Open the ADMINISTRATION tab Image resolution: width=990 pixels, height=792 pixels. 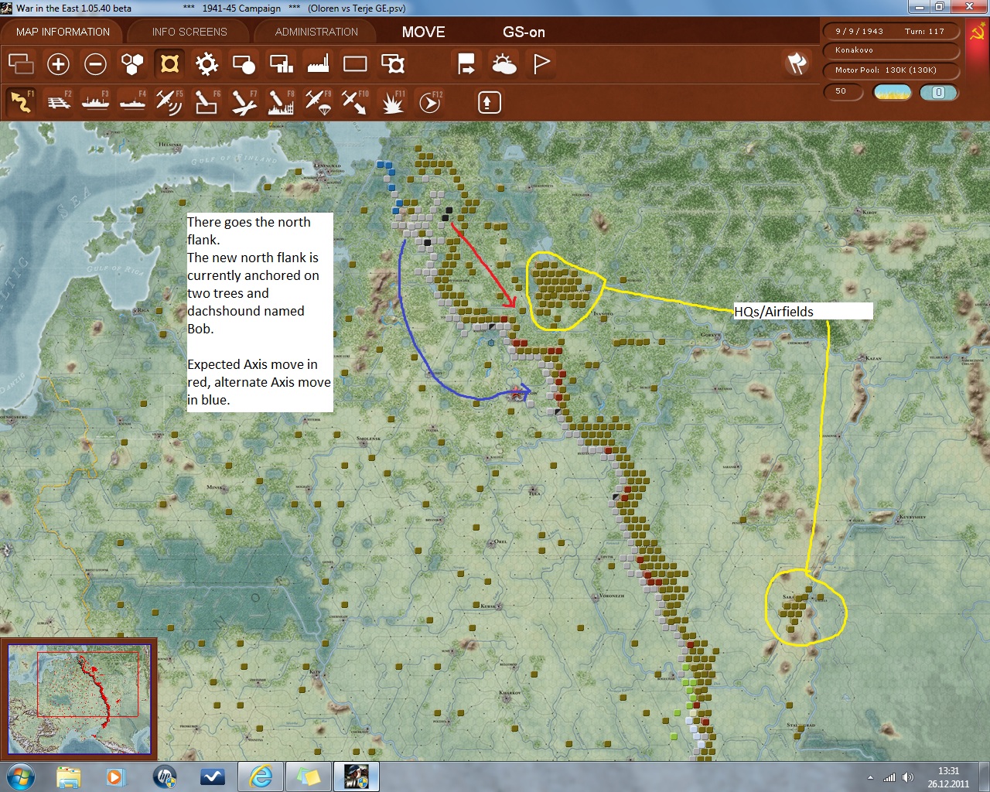(x=316, y=32)
